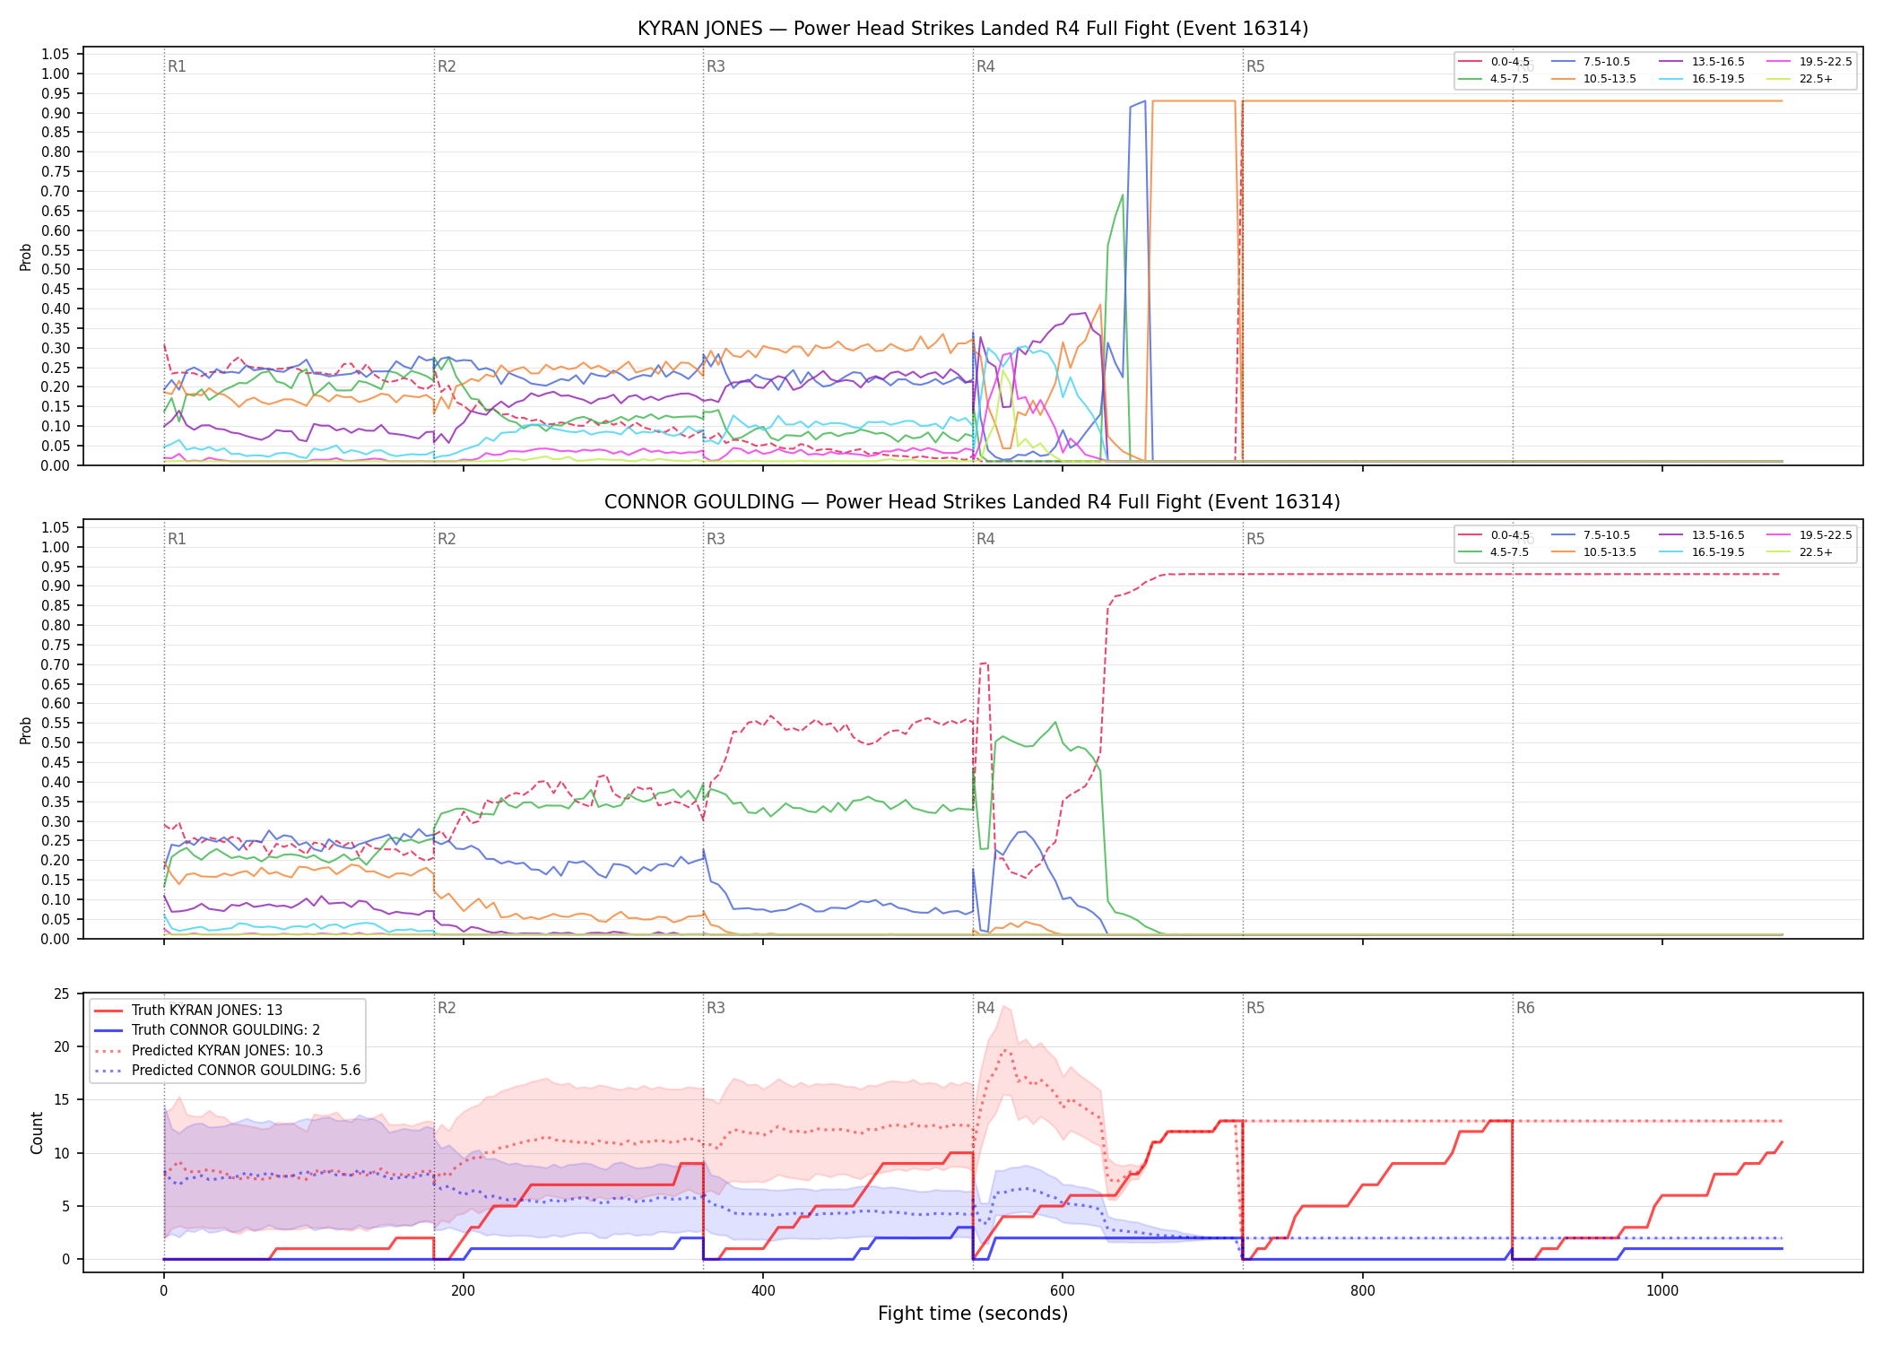Click the y-axis tick 25 on Count chart
Image resolution: width=1883 pixels, height=1345 pixels.
click(x=62, y=994)
